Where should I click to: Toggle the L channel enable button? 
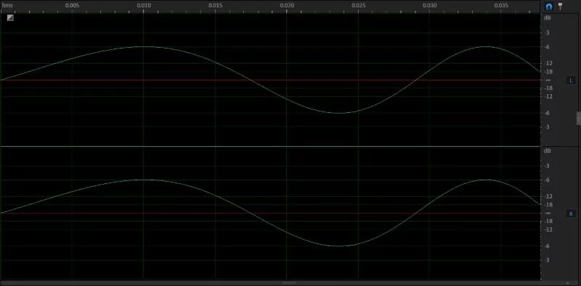pyautogui.click(x=571, y=80)
